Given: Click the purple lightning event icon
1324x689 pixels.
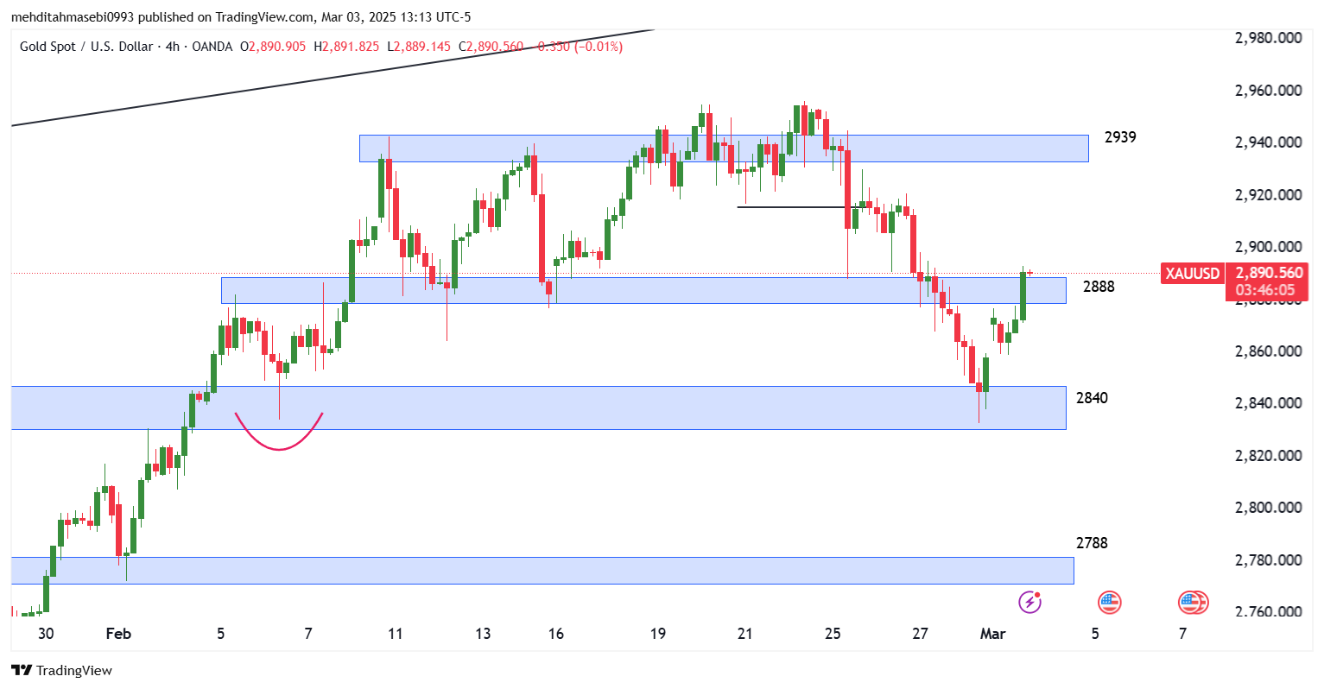Looking at the screenshot, I should [1029, 602].
